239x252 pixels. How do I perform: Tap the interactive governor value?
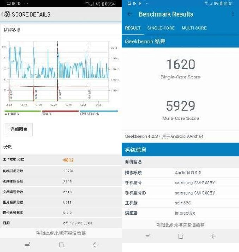pyautogui.click(x=185, y=213)
